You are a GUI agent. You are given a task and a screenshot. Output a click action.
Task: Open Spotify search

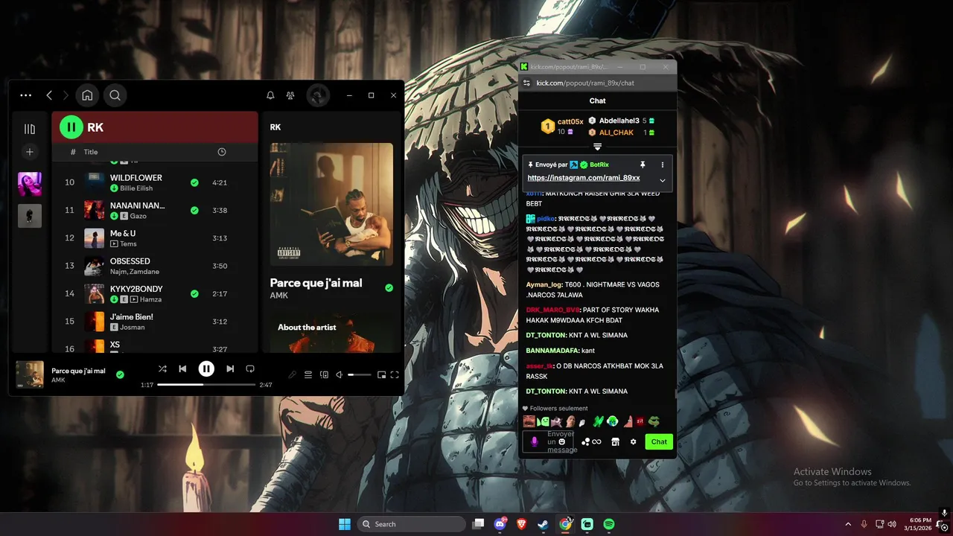point(115,95)
